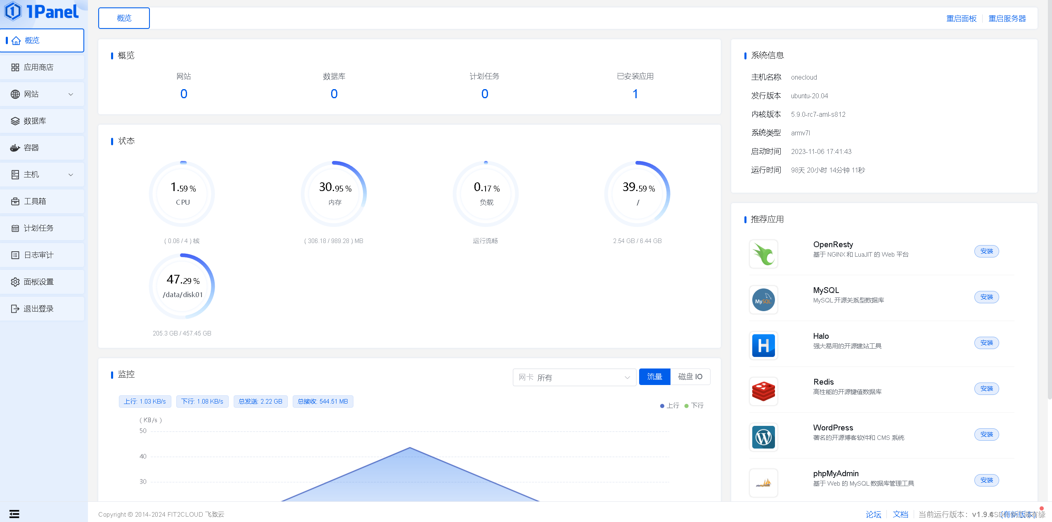Open the Container (容器) docker icon
The height and width of the screenshot is (522, 1052).
pyautogui.click(x=15, y=148)
